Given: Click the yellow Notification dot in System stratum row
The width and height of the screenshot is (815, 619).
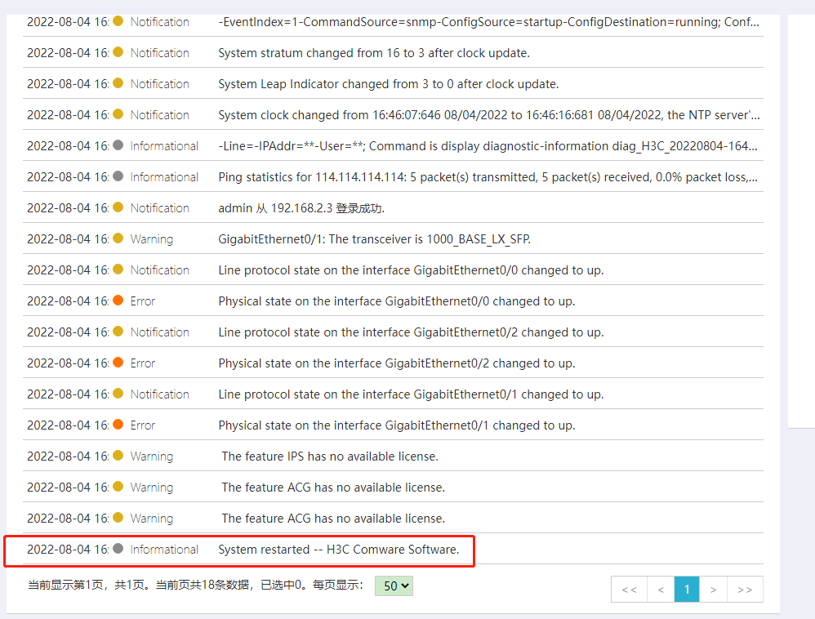Looking at the screenshot, I should (x=118, y=52).
